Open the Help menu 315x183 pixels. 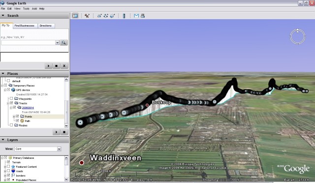pos(42,9)
